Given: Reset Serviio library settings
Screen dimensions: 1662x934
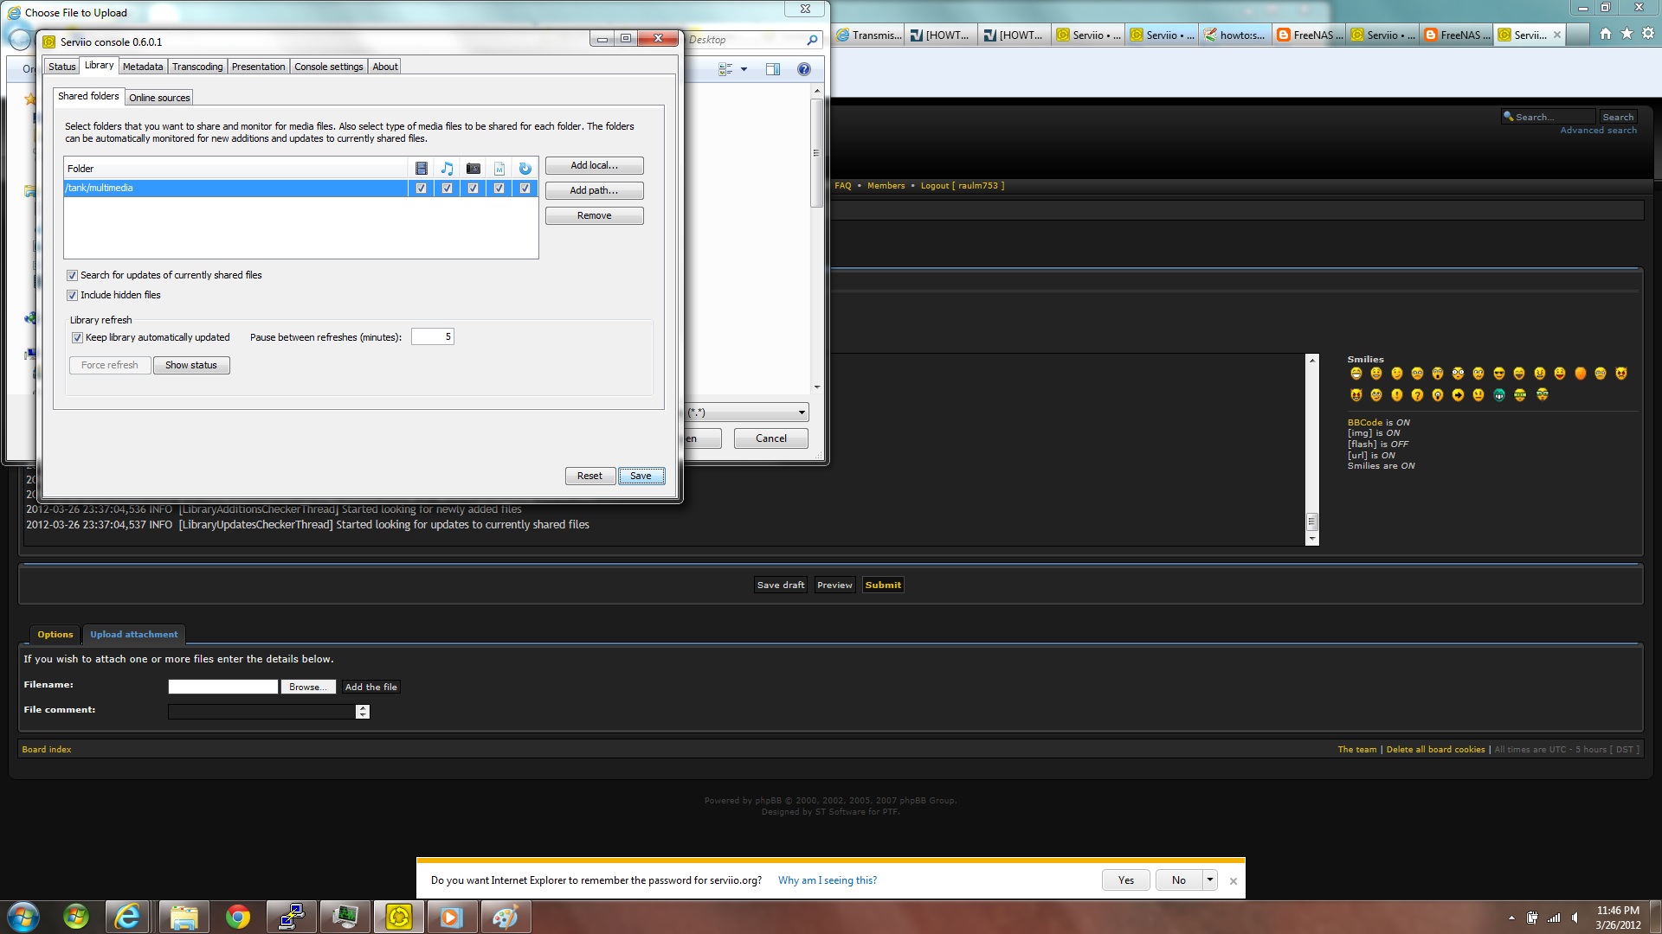Looking at the screenshot, I should click(x=589, y=476).
